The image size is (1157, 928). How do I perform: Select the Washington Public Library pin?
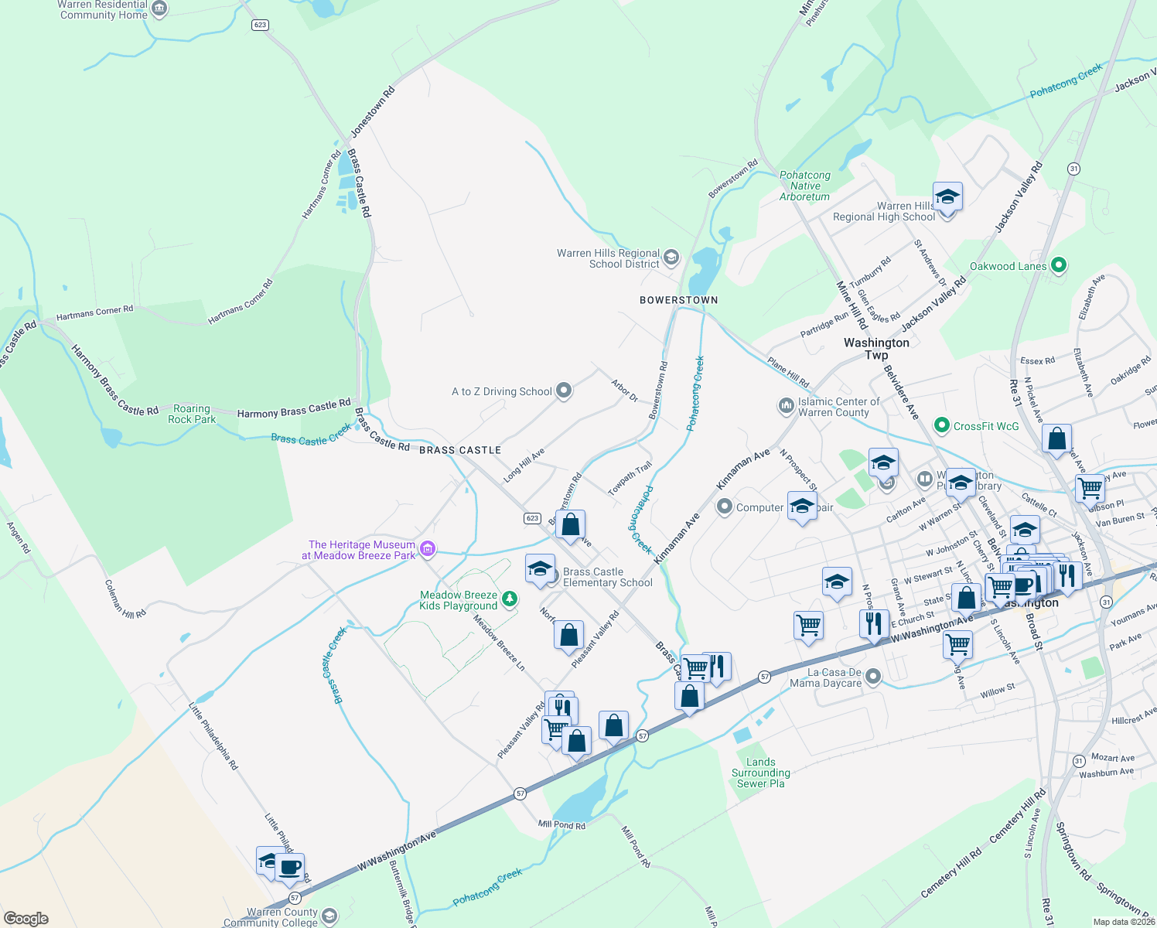click(x=925, y=479)
